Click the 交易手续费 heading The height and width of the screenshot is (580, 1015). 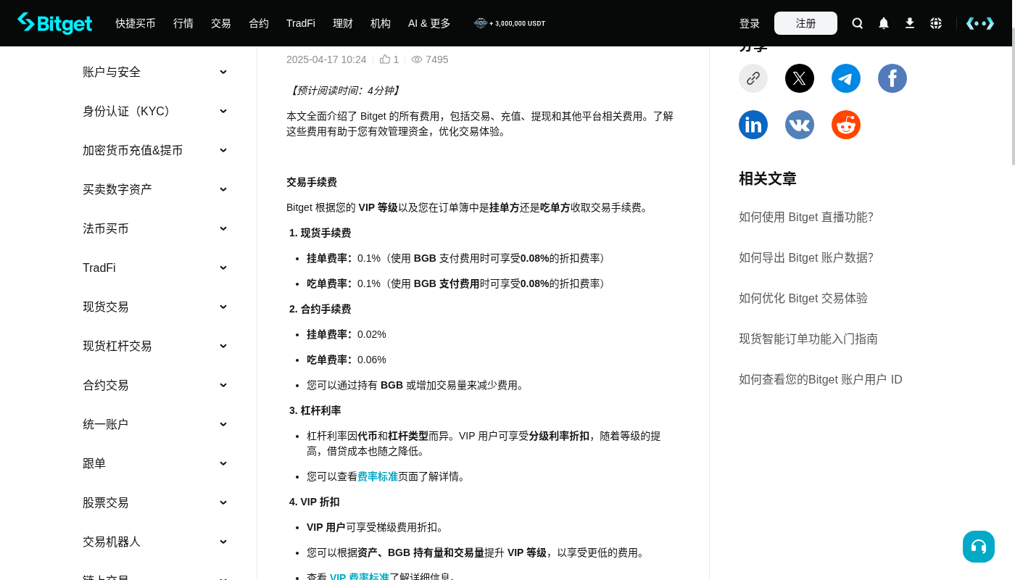coord(312,182)
